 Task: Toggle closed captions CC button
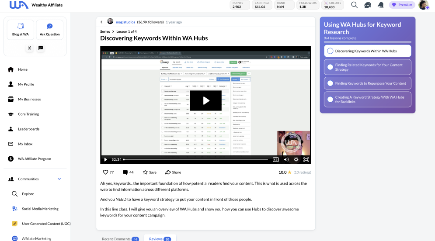pos(276,159)
